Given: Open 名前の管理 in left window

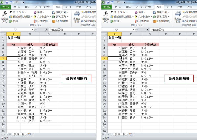Looking at the screenshot, I should 76,17.
